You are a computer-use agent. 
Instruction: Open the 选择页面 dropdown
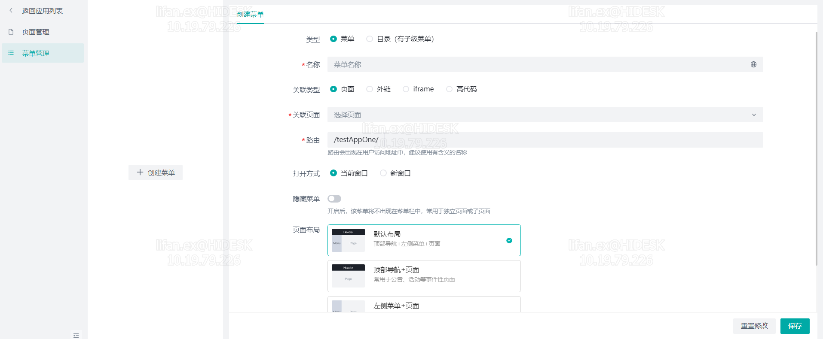point(545,115)
